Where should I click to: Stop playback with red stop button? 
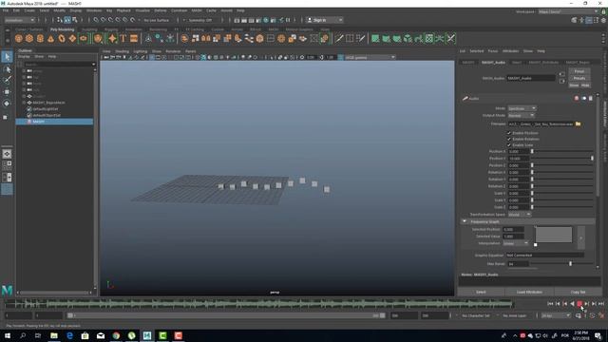[x=579, y=304]
